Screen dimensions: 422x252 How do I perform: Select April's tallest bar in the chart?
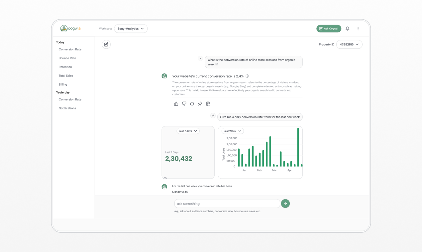(x=298, y=147)
